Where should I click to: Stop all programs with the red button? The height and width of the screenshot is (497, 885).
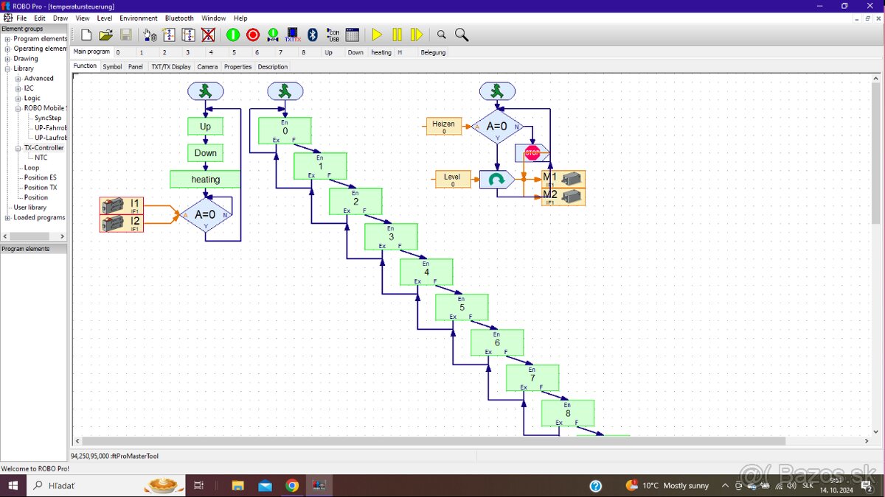[x=253, y=35]
